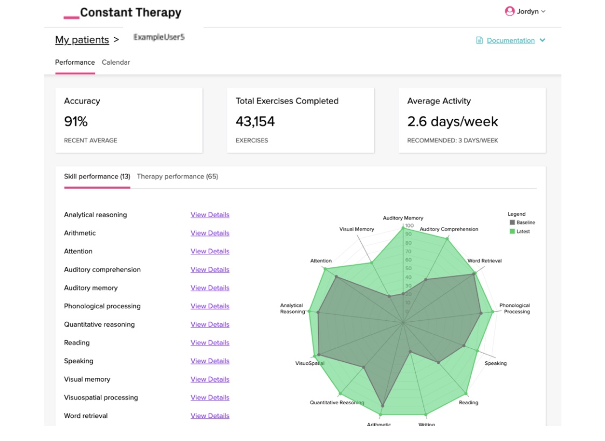Click the VisuoSpatial radar chart label
The image size is (605, 441).
pyautogui.click(x=310, y=363)
